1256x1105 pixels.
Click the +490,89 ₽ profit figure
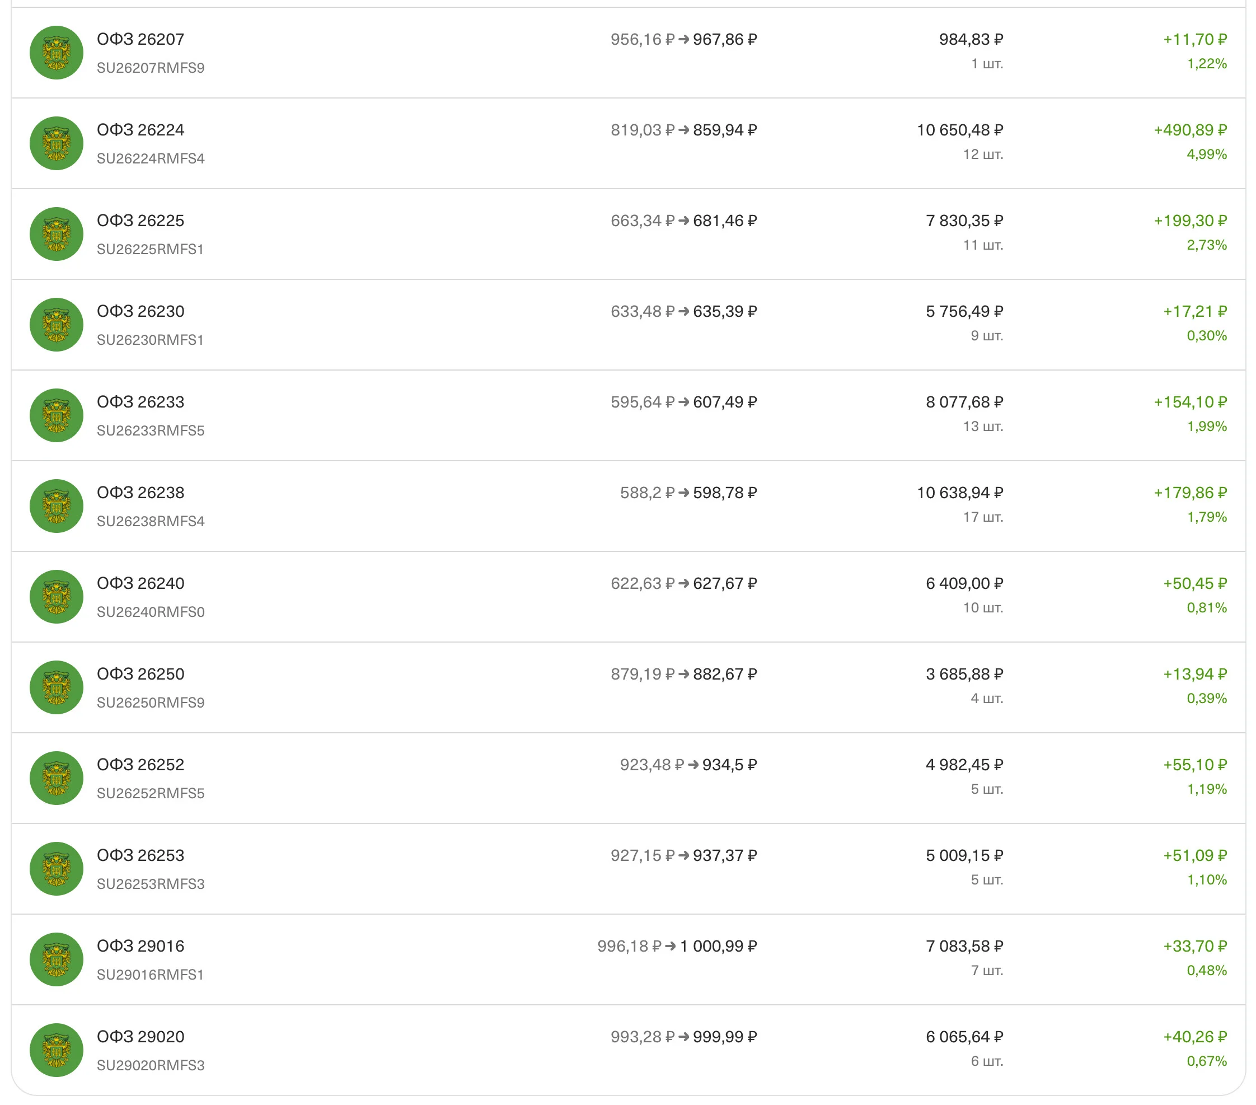(1191, 130)
